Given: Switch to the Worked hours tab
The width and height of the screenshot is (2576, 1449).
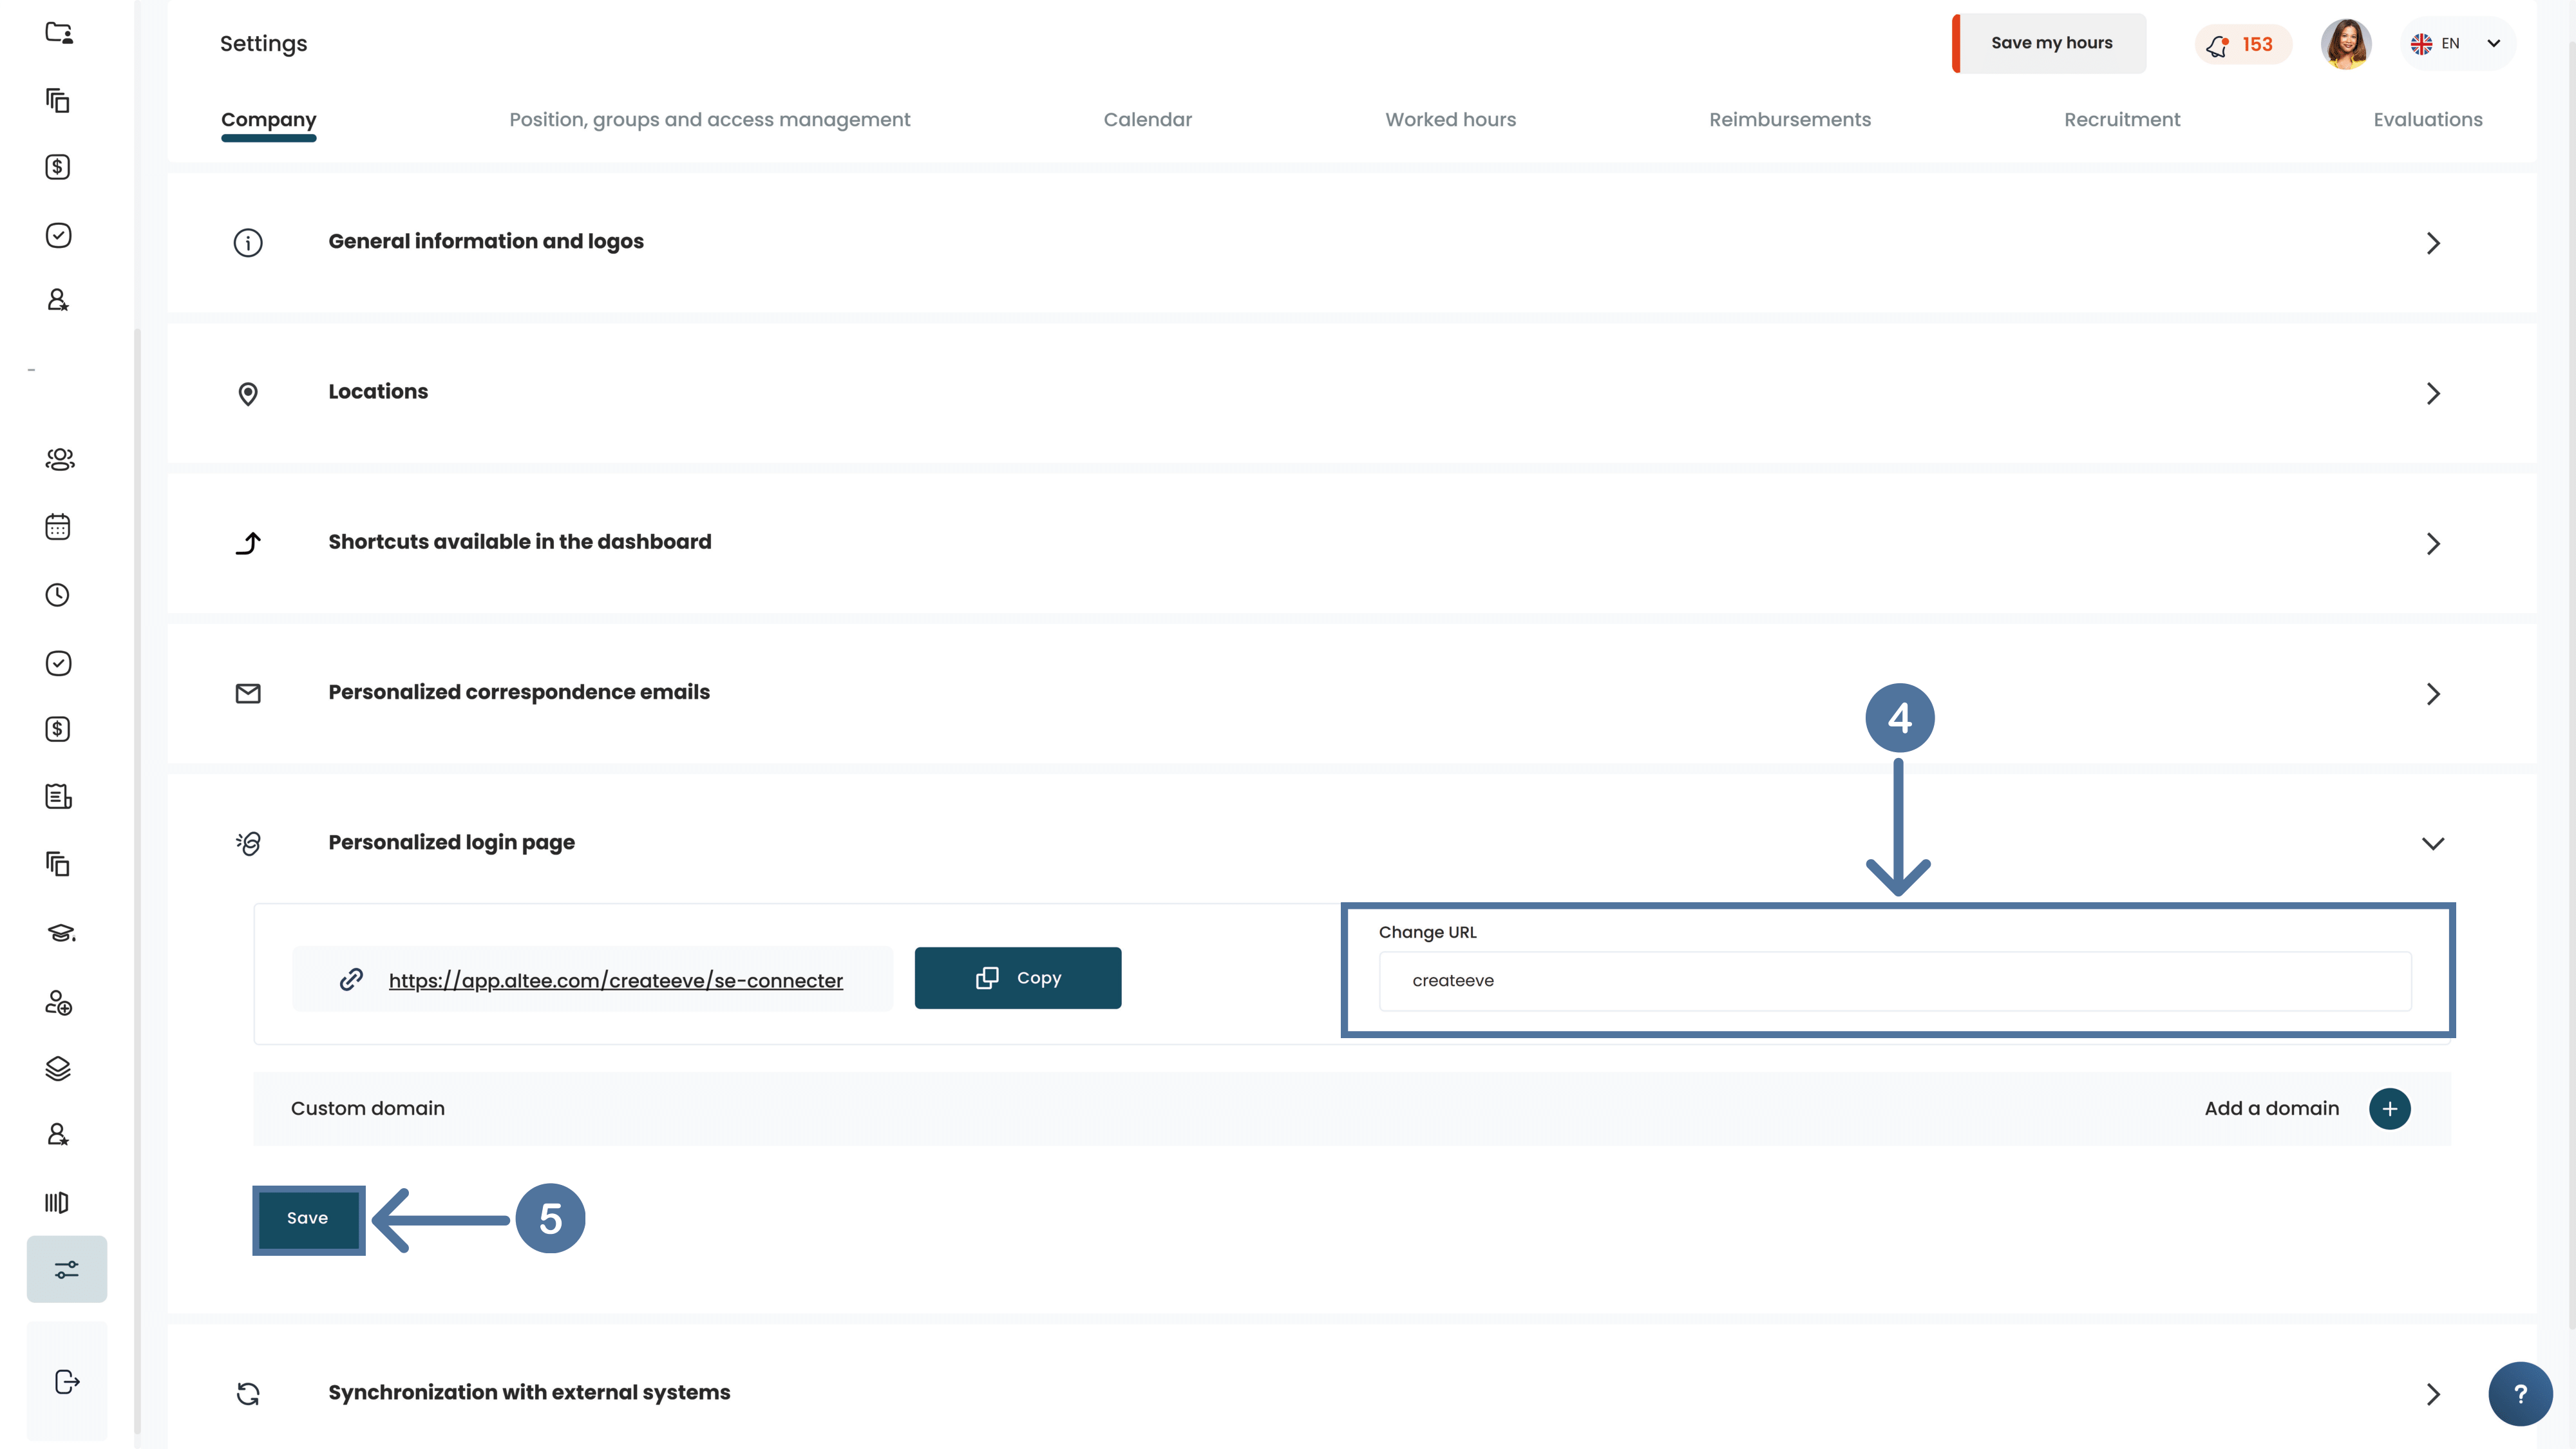Looking at the screenshot, I should pos(1451,120).
